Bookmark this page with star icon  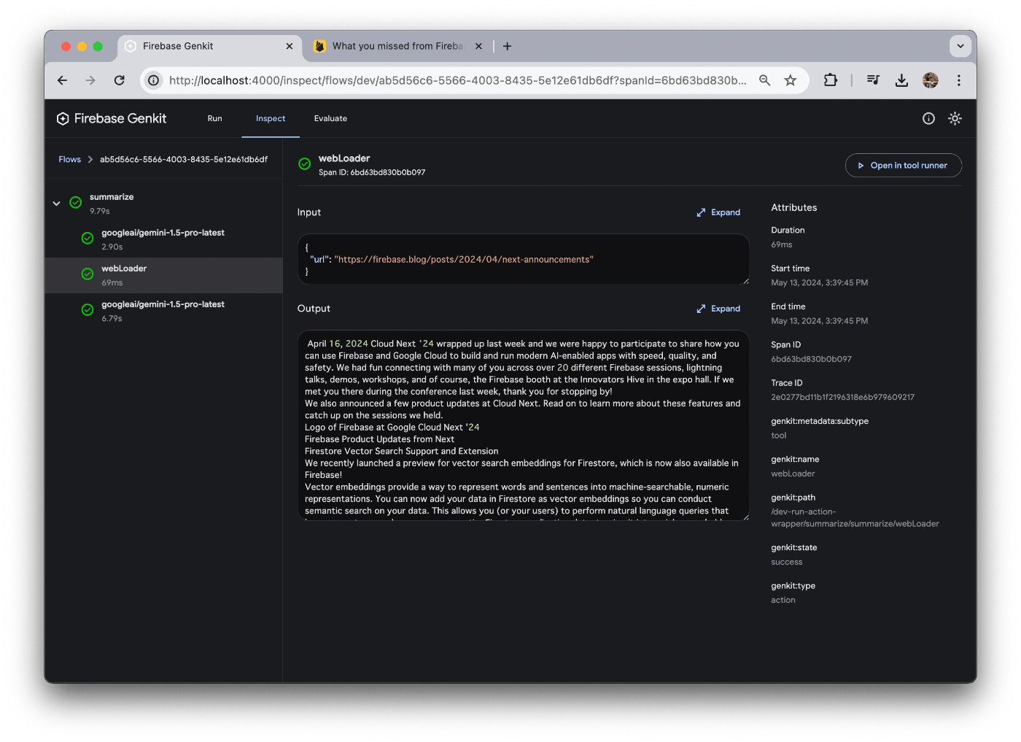790,80
